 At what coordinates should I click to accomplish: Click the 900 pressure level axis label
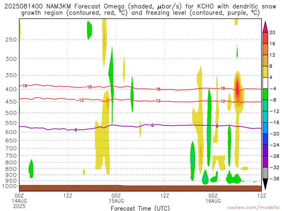[x=11, y=175]
